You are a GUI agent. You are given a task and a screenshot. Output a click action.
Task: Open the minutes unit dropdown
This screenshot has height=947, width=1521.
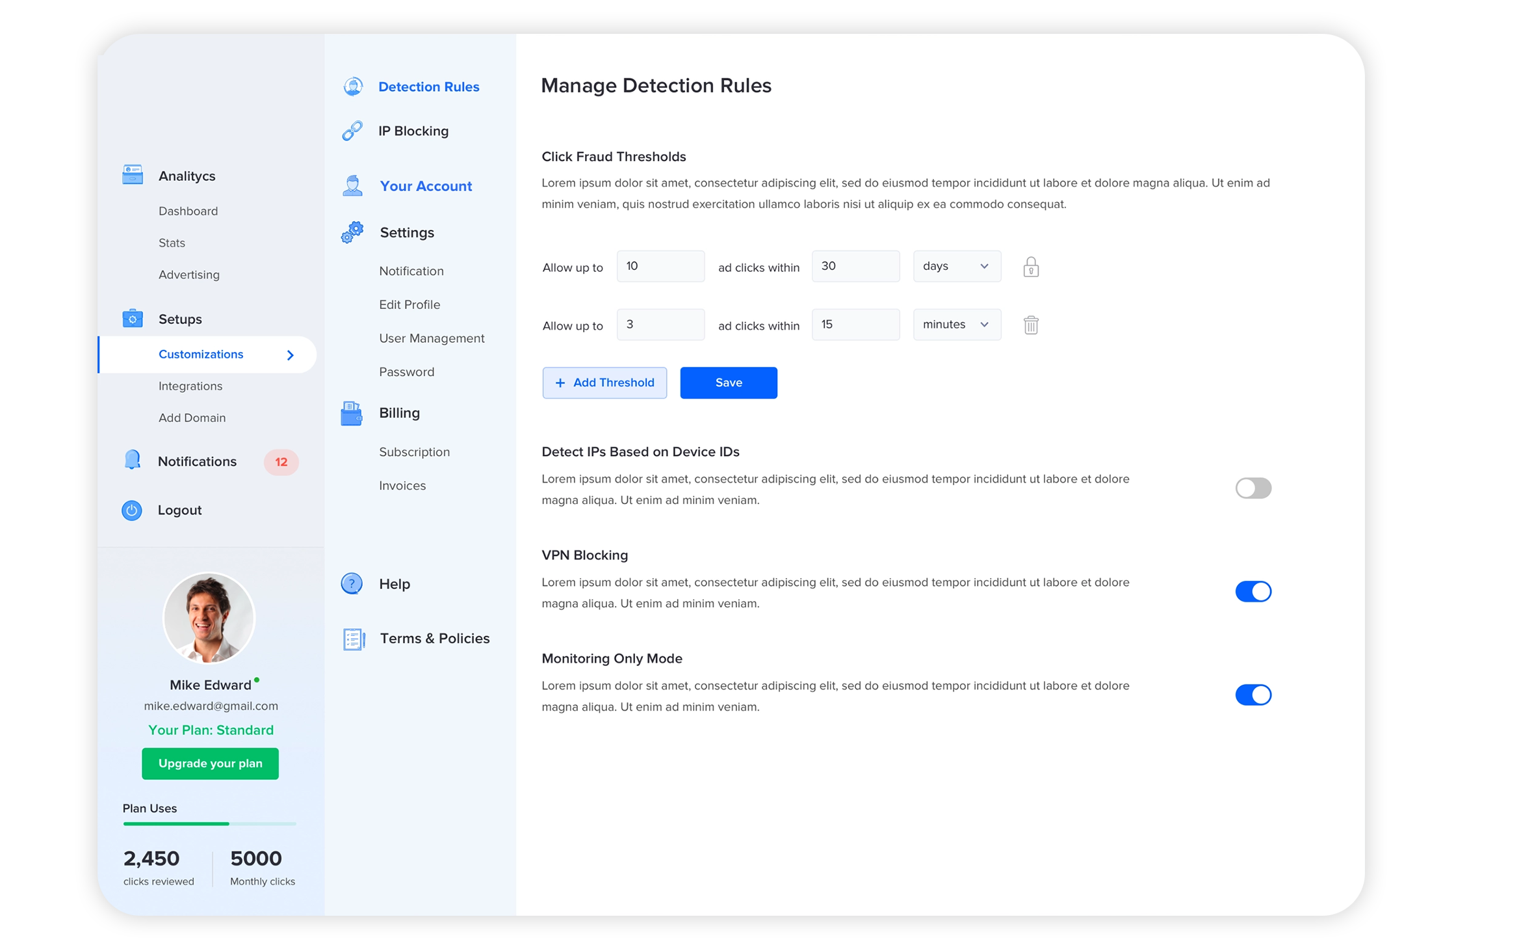[x=956, y=325]
